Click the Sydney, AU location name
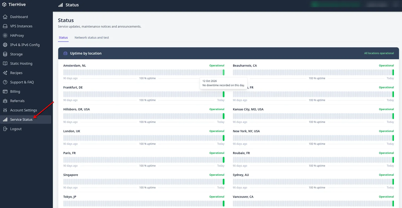The width and height of the screenshot is (402, 208). 241,175
